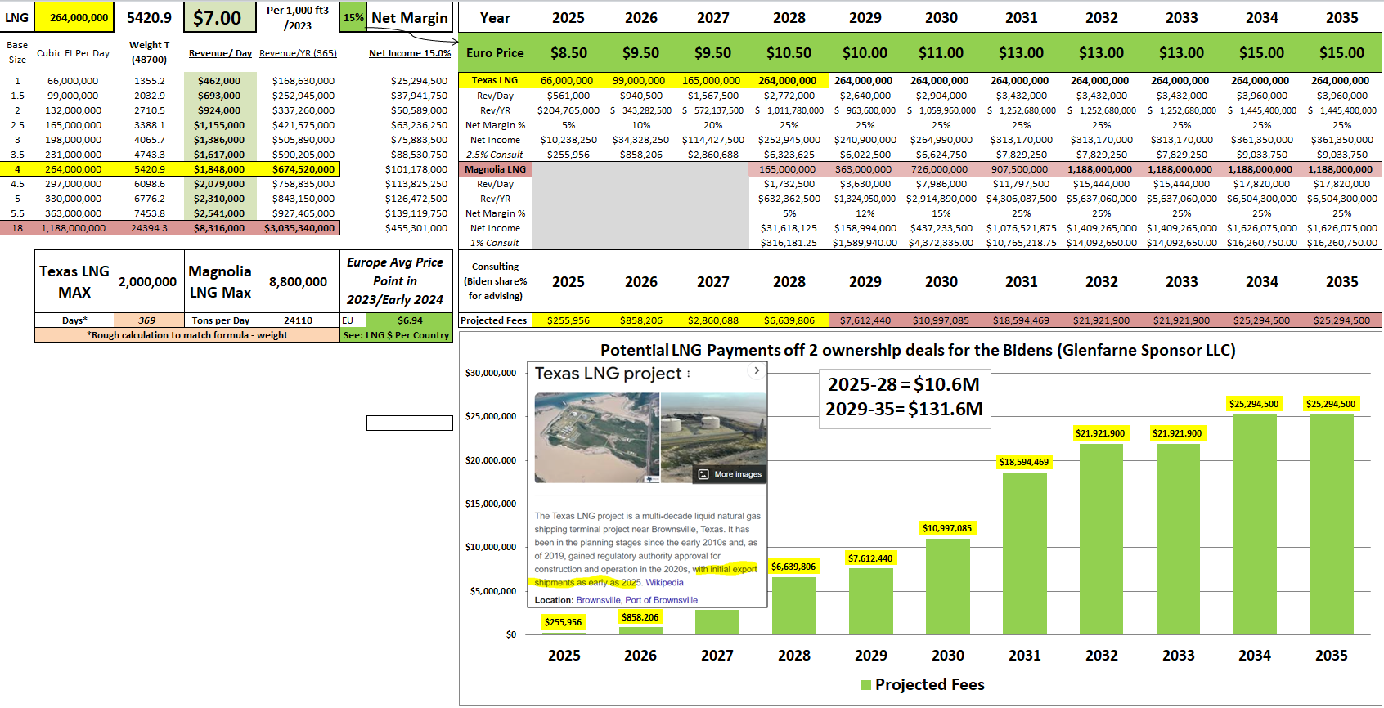The width and height of the screenshot is (1384, 708).
Task: Click the $30,000,000 axis label in chart
Action: click(491, 373)
